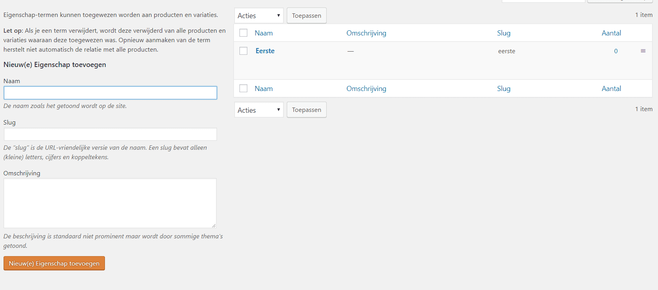
Task: Click the "De naam zoals het getoond wordt" hint
Action: pyautogui.click(x=65, y=106)
